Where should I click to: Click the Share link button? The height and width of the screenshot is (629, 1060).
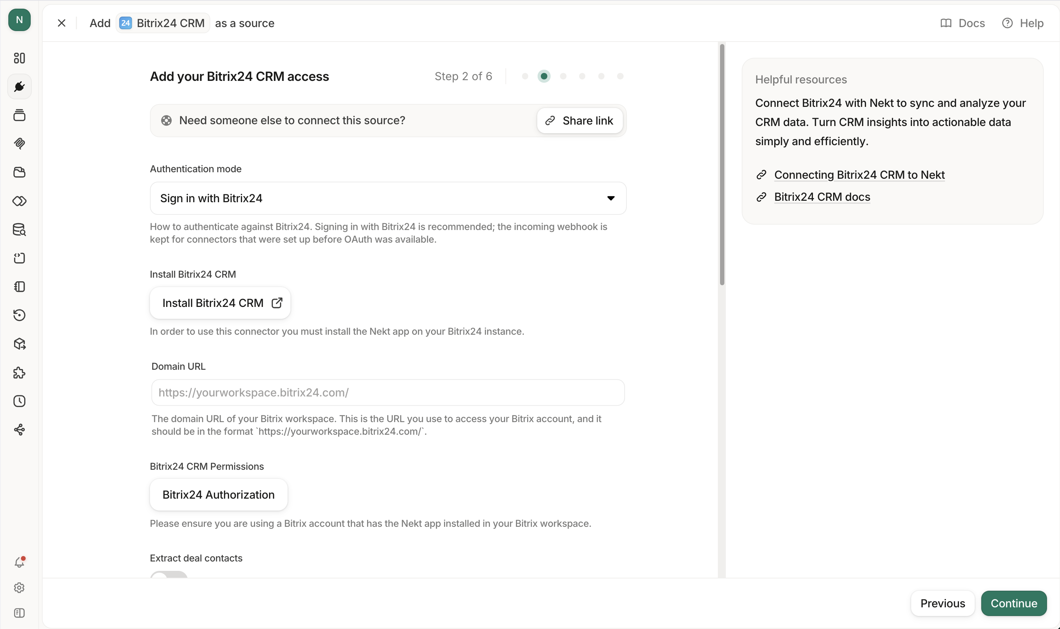point(579,121)
